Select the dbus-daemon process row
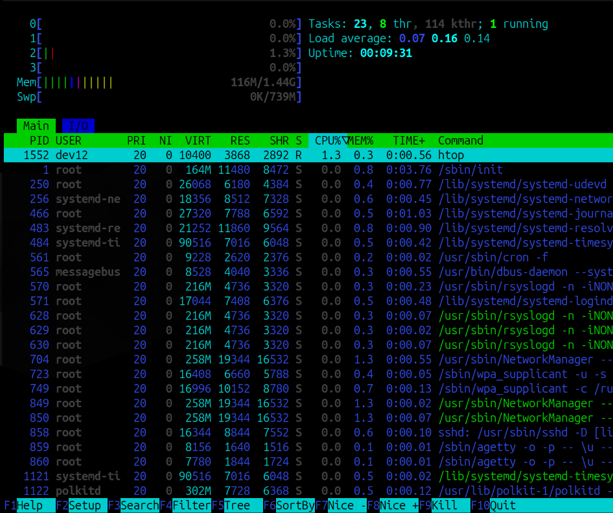 pyautogui.click(x=308, y=272)
